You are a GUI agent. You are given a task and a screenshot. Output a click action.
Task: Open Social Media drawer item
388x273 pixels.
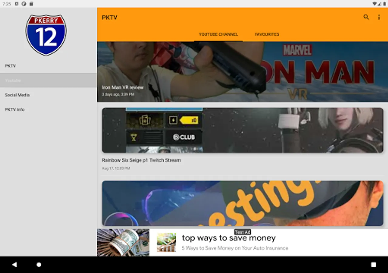pyautogui.click(x=48, y=95)
